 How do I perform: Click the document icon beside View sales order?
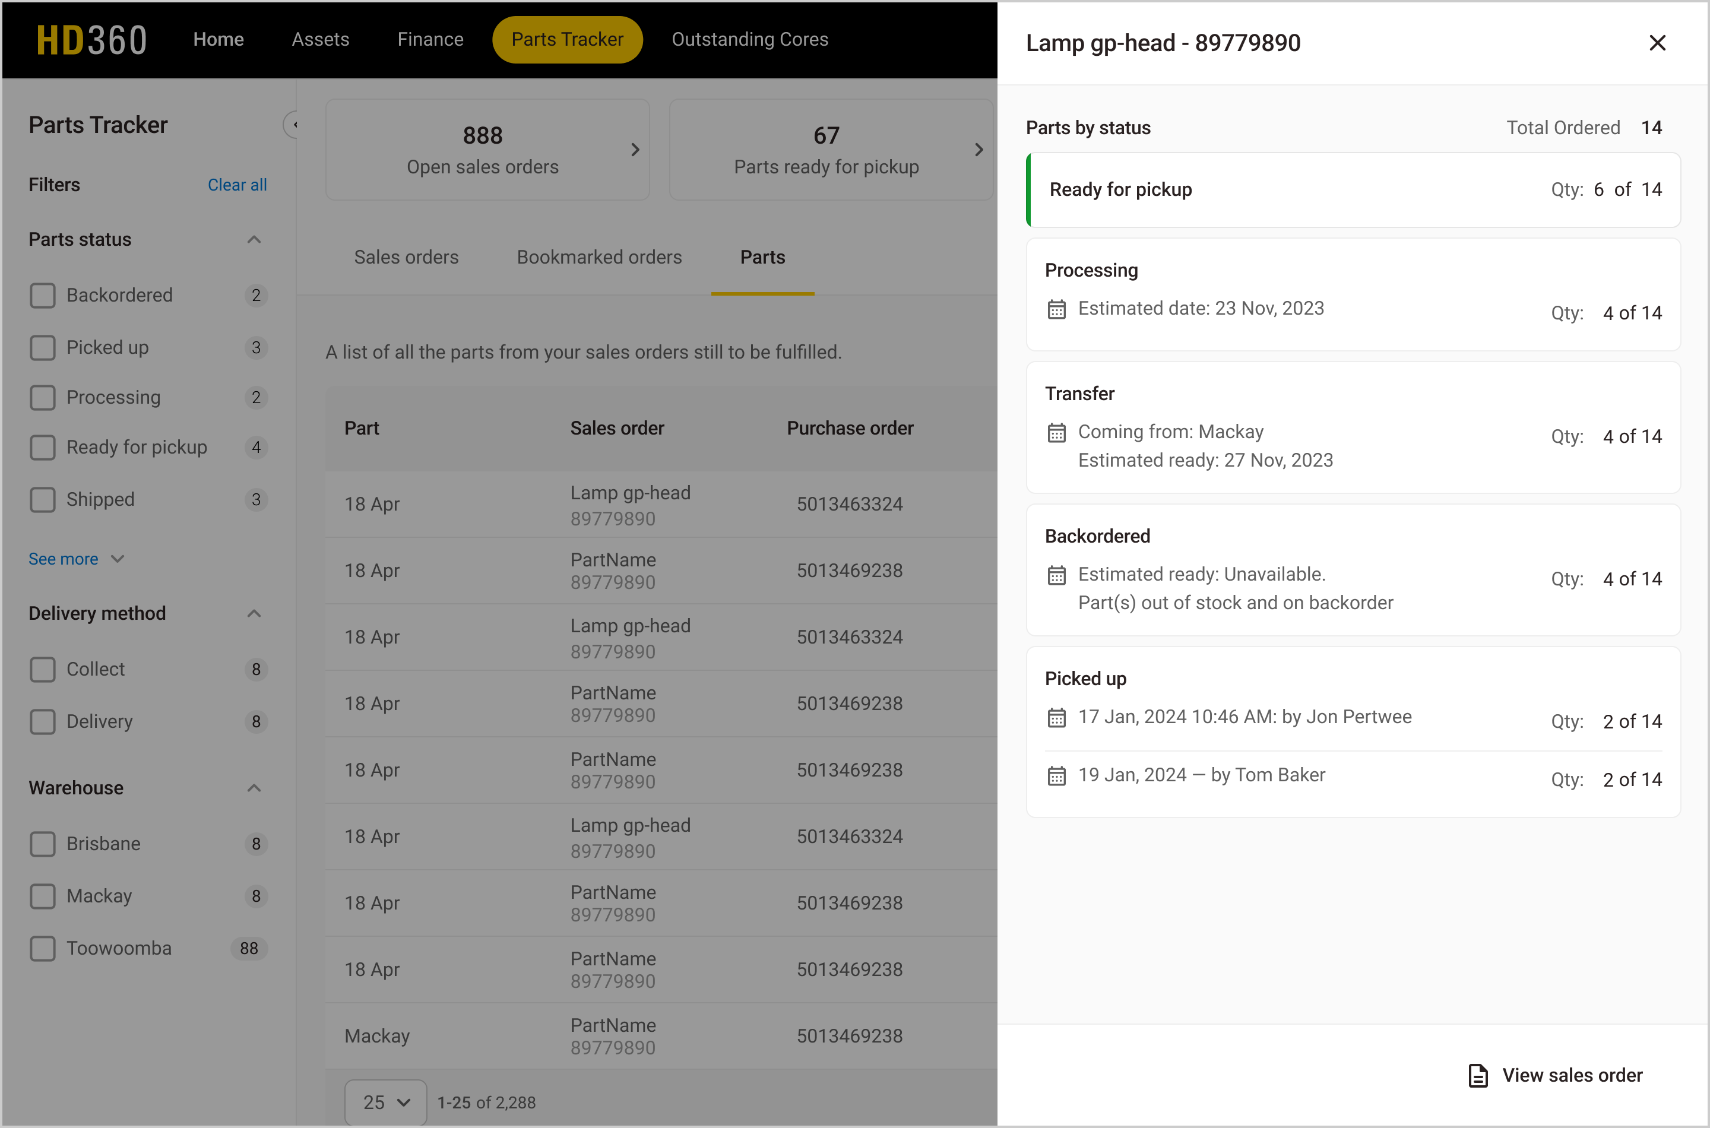point(1478,1076)
